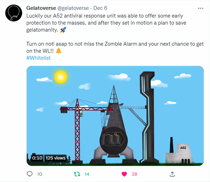210x182 pixels.
Task: Click the like count 39
Action: coord(134,174)
